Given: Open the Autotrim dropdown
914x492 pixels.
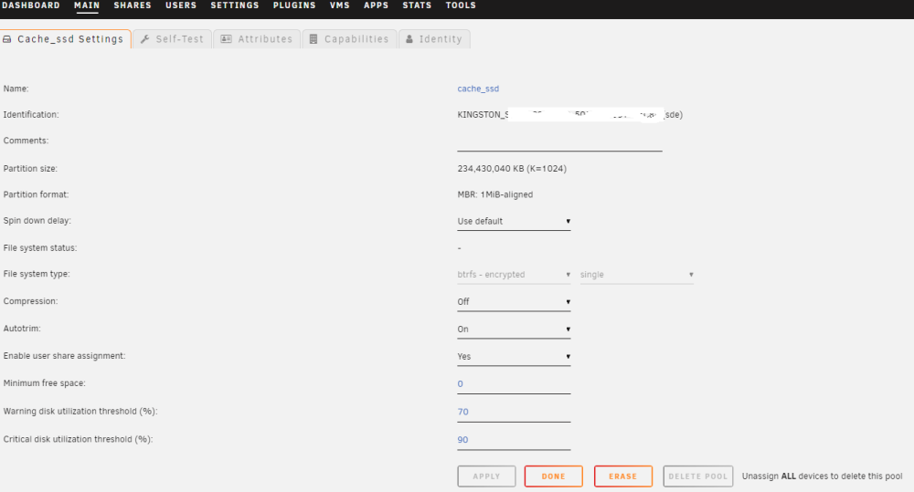Looking at the screenshot, I should click(514, 329).
